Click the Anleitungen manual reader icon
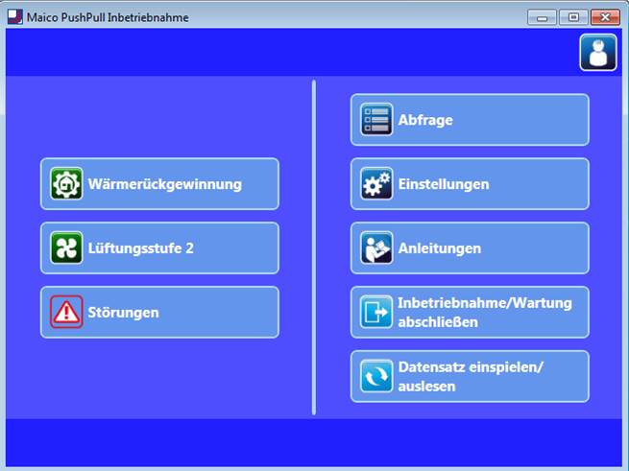The width and height of the screenshot is (629, 471). pos(375,247)
